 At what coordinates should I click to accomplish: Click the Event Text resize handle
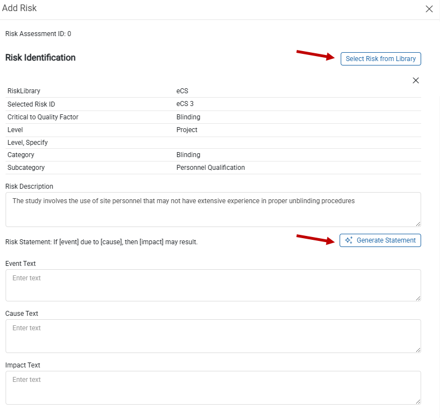418,298
